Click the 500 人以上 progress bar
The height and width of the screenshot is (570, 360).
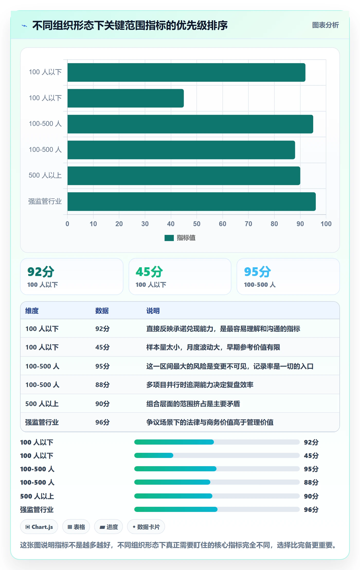click(217, 496)
